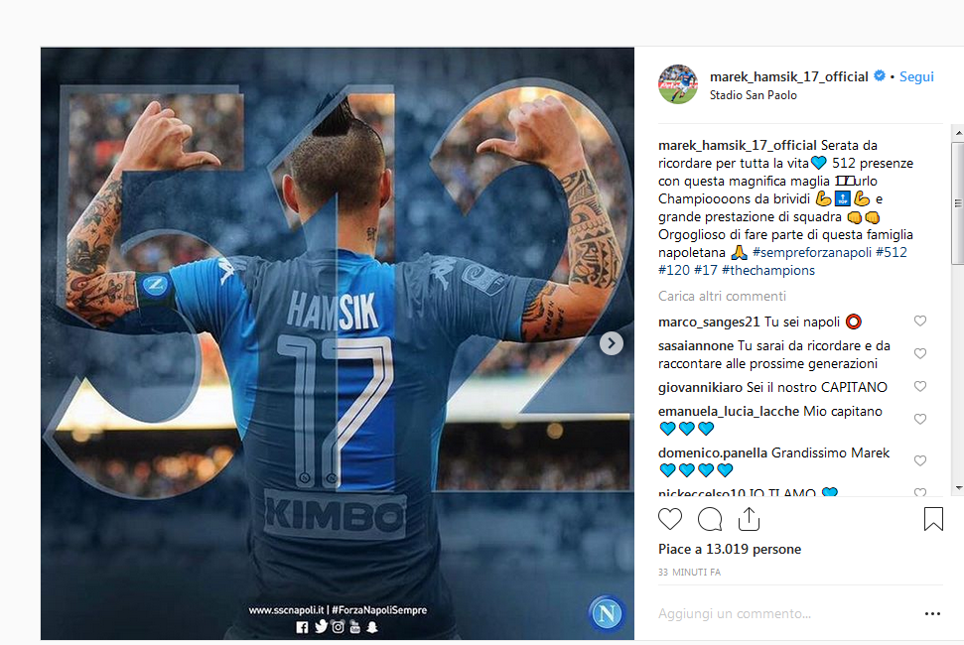
Task: Go to next photo with carousel arrow
Action: coord(612,343)
